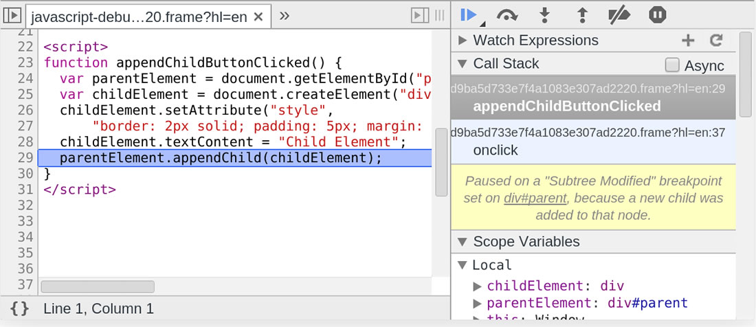
Task: Collapse the Scope Variables section
Action: tap(463, 242)
